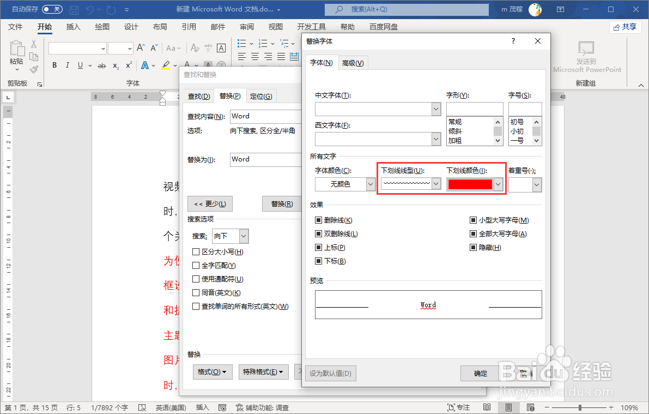Viewport: 649px width, 414px height.
Task: Click the Find what input field
Action: click(x=266, y=116)
